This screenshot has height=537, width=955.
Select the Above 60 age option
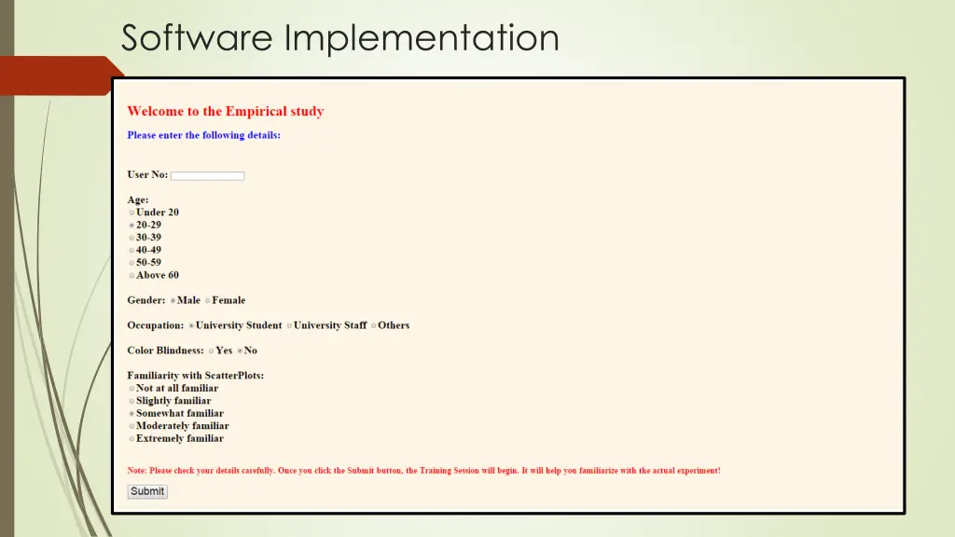click(131, 276)
